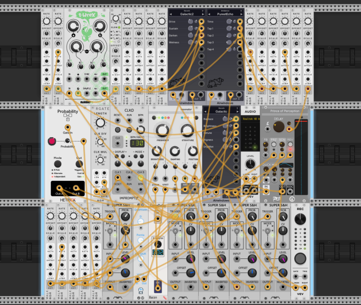
Task: Toggle the Quantizer Penta switch
Action: click(141, 240)
